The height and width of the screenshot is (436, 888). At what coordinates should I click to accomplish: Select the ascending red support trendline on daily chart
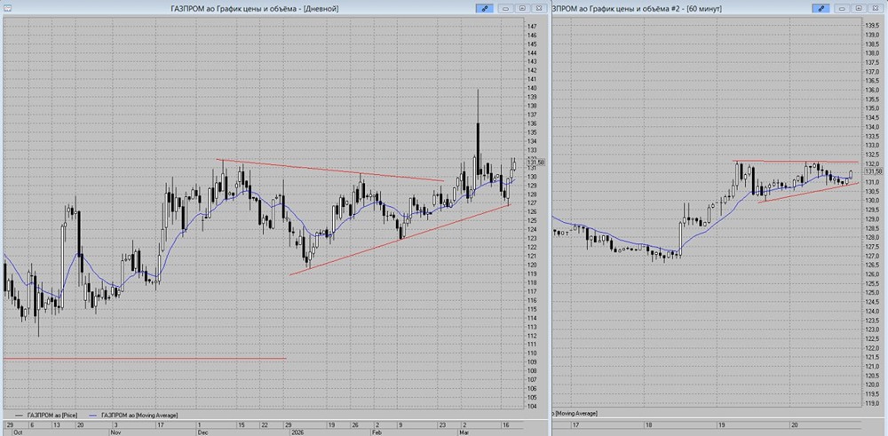(x=400, y=240)
